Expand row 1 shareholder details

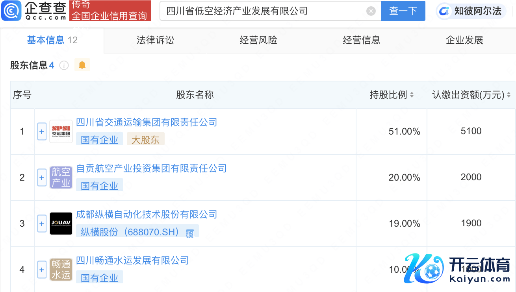[42, 131]
